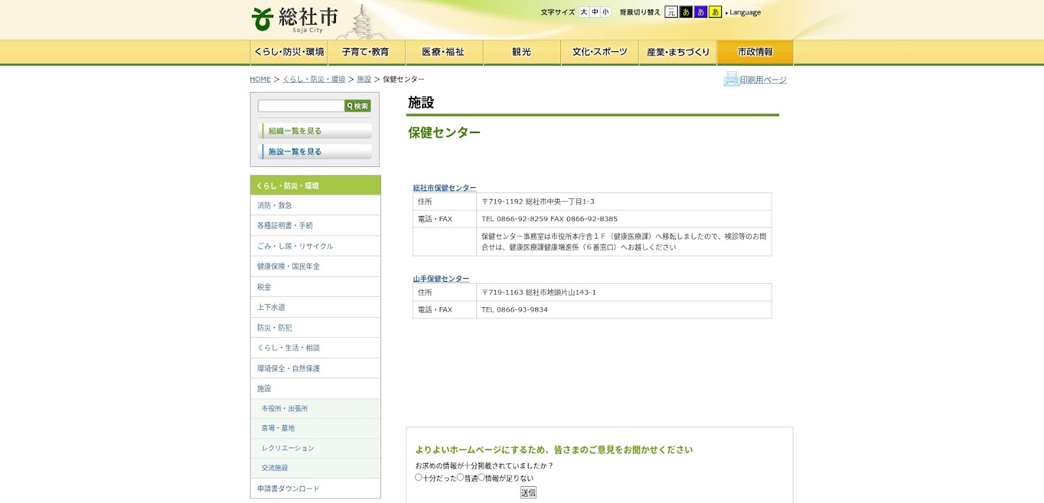Go to HOME breadcrumb link
This screenshot has height=503, width=1044.
pyautogui.click(x=260, y=79)
